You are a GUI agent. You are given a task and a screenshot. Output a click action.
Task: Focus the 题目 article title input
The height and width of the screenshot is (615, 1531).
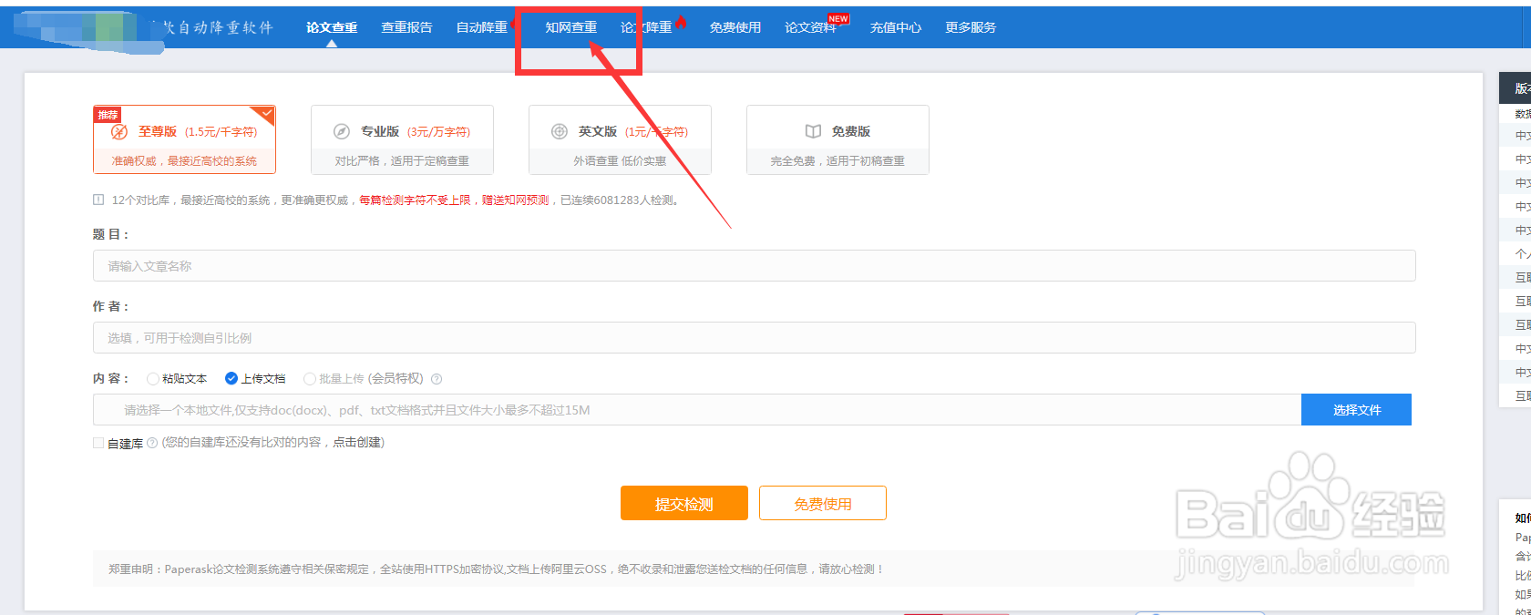click(x=754, y=266)
